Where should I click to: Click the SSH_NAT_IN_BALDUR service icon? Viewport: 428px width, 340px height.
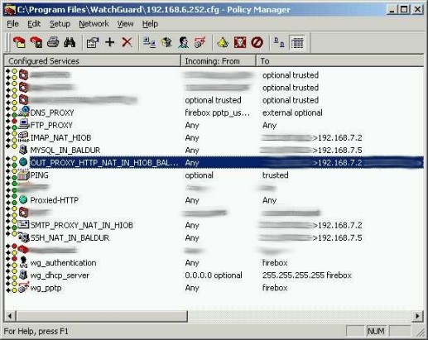click(x=24, y=237)
